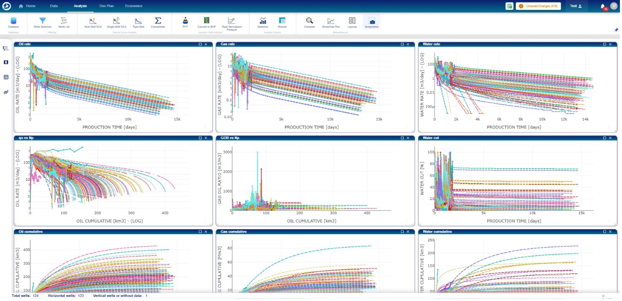Click the Consolidate sigma icon
This screenshot has width=622, height=301.
(x=158, y=21)
